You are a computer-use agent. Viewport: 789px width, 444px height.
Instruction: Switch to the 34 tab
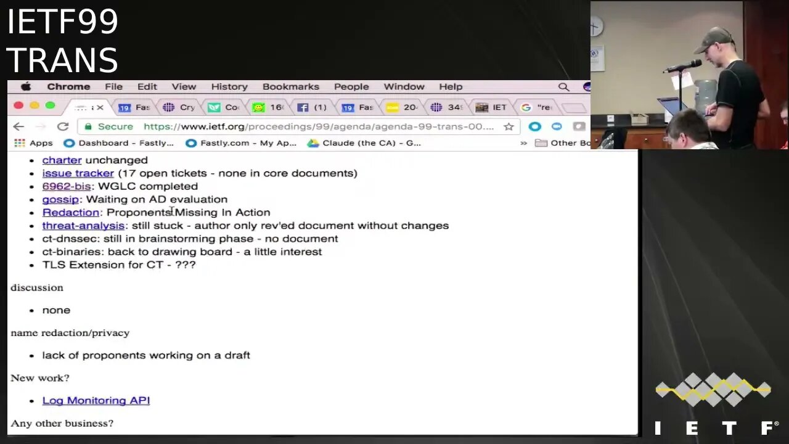tap(446, 107)
